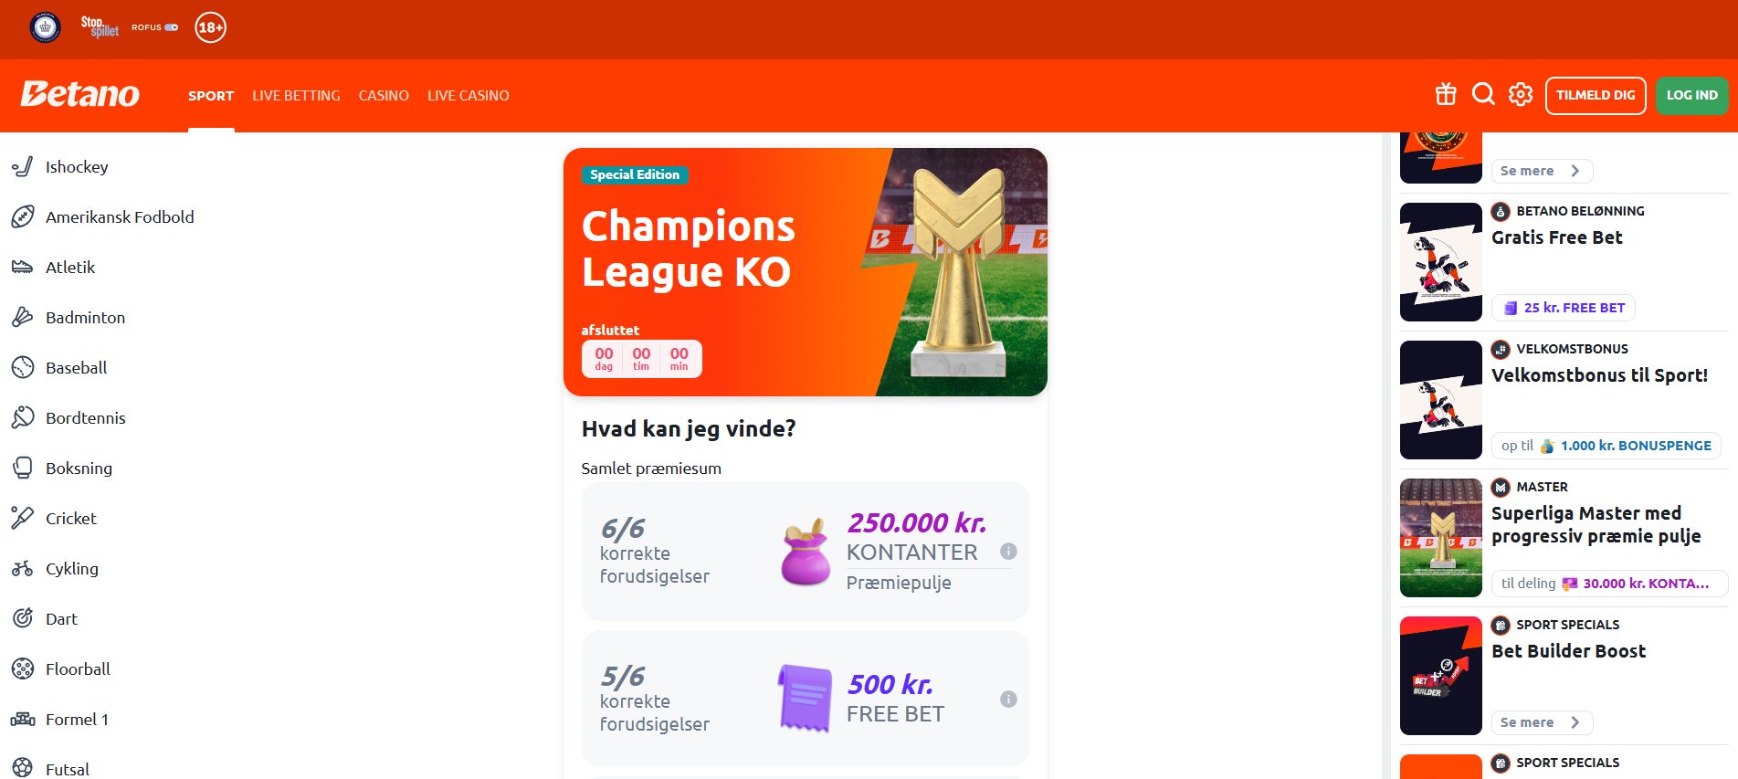
Task: Click the search magnifier icon
Action: (x=1483, y=94)
